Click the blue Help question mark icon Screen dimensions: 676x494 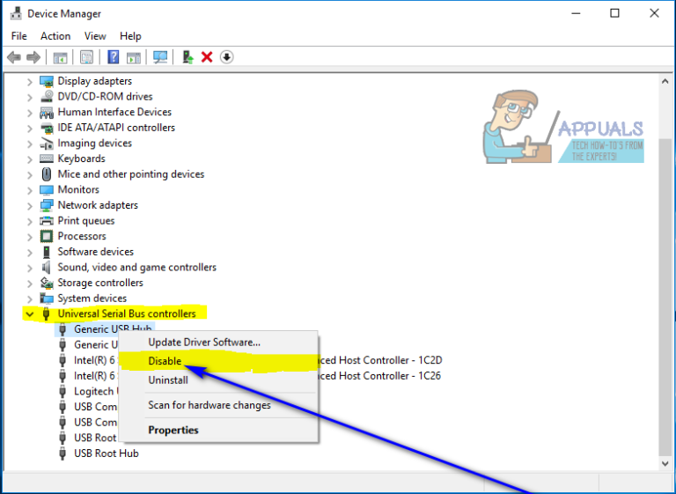coord(113,57)
